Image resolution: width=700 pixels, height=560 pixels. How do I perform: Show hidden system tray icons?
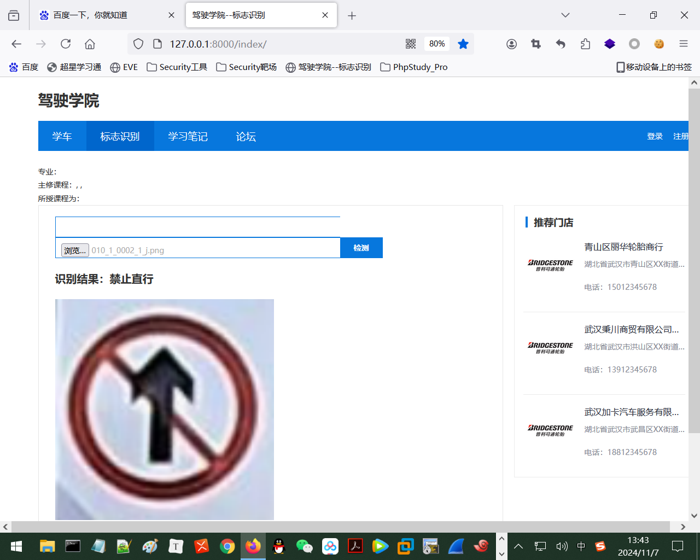pos(518,546)
